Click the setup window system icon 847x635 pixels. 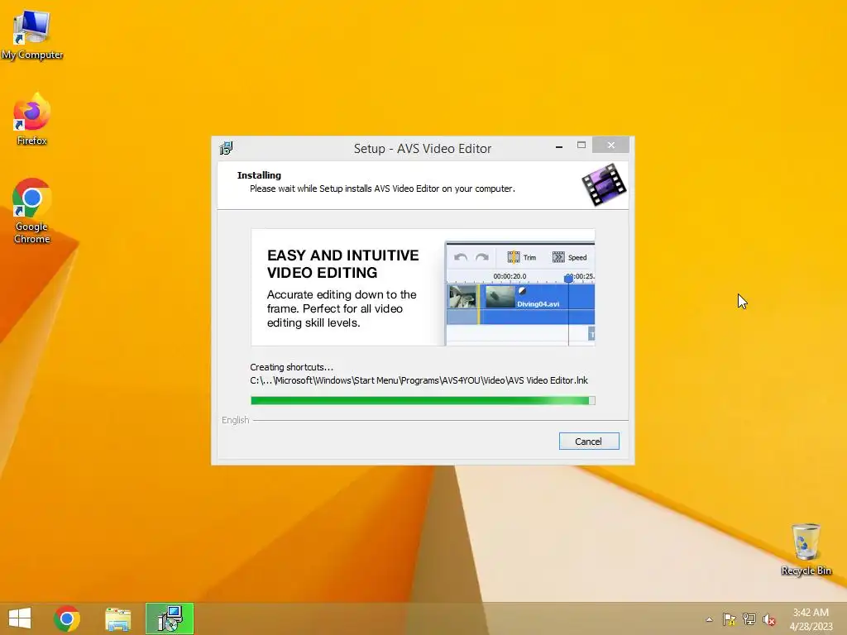coord(227,148)
